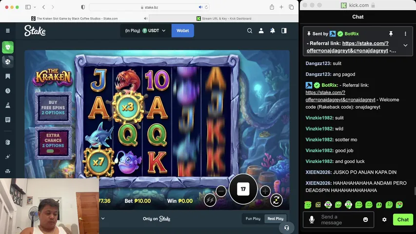Click x7 multiplier symbol on reels
416x234 pixels.
pyautogui.click(x=99, y=162)
